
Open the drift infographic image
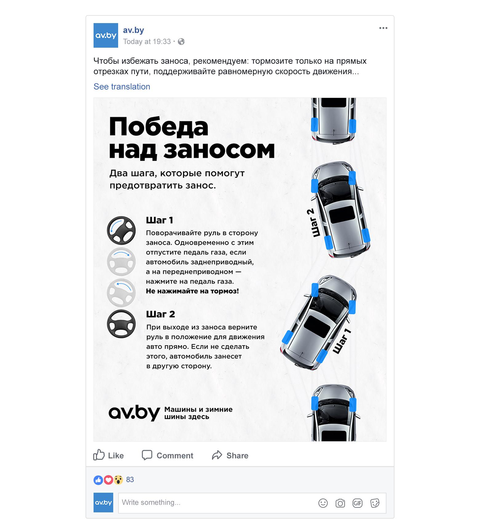pyautogui.click(x=240, y=270)
